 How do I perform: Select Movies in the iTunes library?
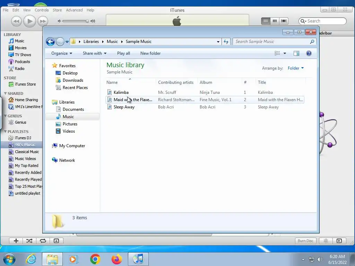(x=20, y=48)
